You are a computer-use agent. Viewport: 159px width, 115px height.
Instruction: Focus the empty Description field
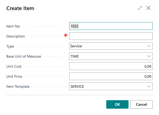(111, 36)
